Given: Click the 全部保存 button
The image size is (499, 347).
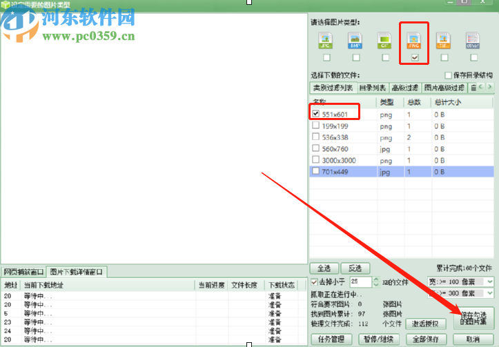Looking at the screenshot, I should pyautogui.click(x=426, y=339).
